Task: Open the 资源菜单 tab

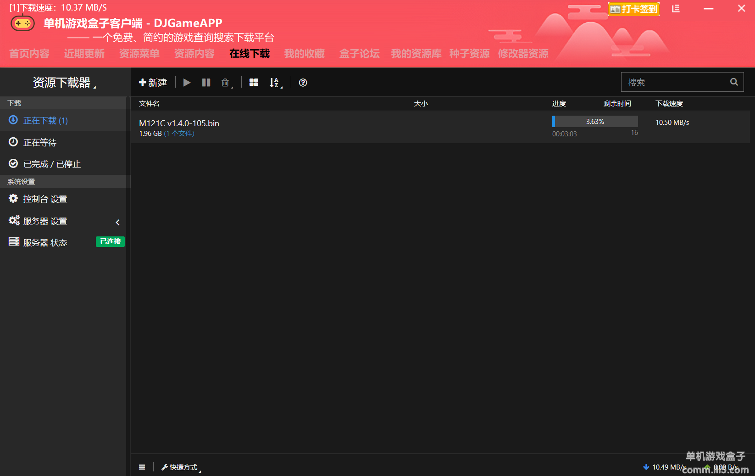Action: [x=139, y=54]
